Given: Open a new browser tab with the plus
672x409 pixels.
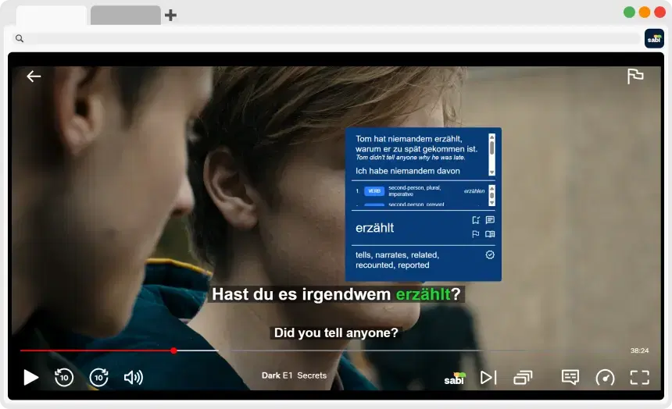Looking at the screenshot, I should (170, 16).
